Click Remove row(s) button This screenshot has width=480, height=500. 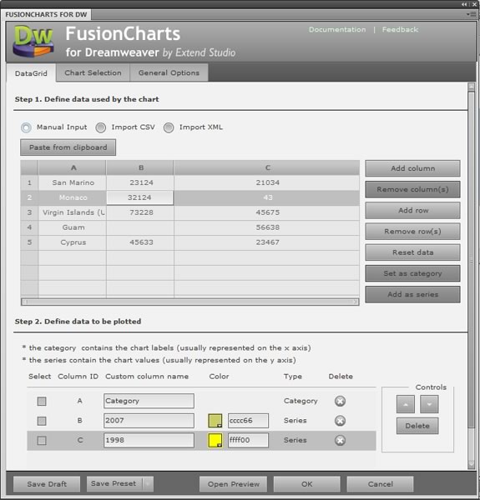(x=412, y=231)
